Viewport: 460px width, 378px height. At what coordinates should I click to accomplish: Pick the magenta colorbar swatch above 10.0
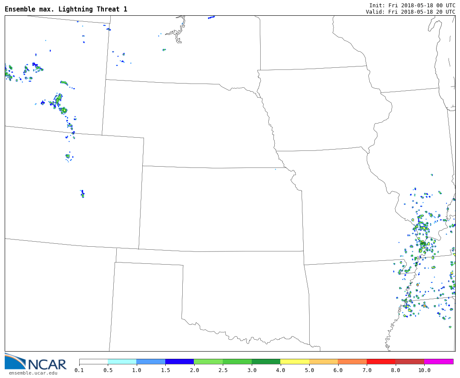pos(439,361)
